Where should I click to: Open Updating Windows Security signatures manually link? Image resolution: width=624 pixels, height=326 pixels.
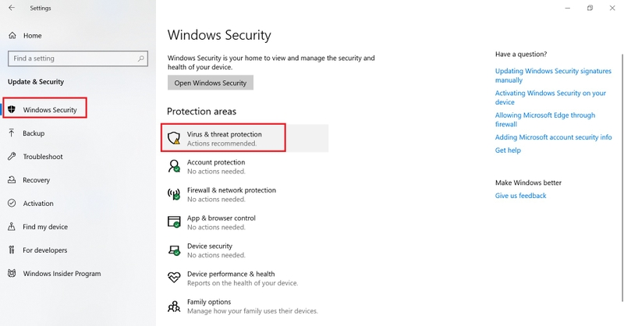[x=553, y=75]
